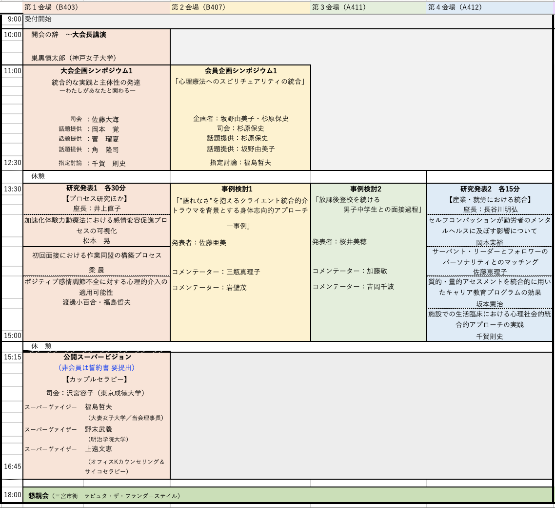Click the blue 非会員は誓約書 要提出 text
This screenshot has width=555, height=508.
(96, 368)
